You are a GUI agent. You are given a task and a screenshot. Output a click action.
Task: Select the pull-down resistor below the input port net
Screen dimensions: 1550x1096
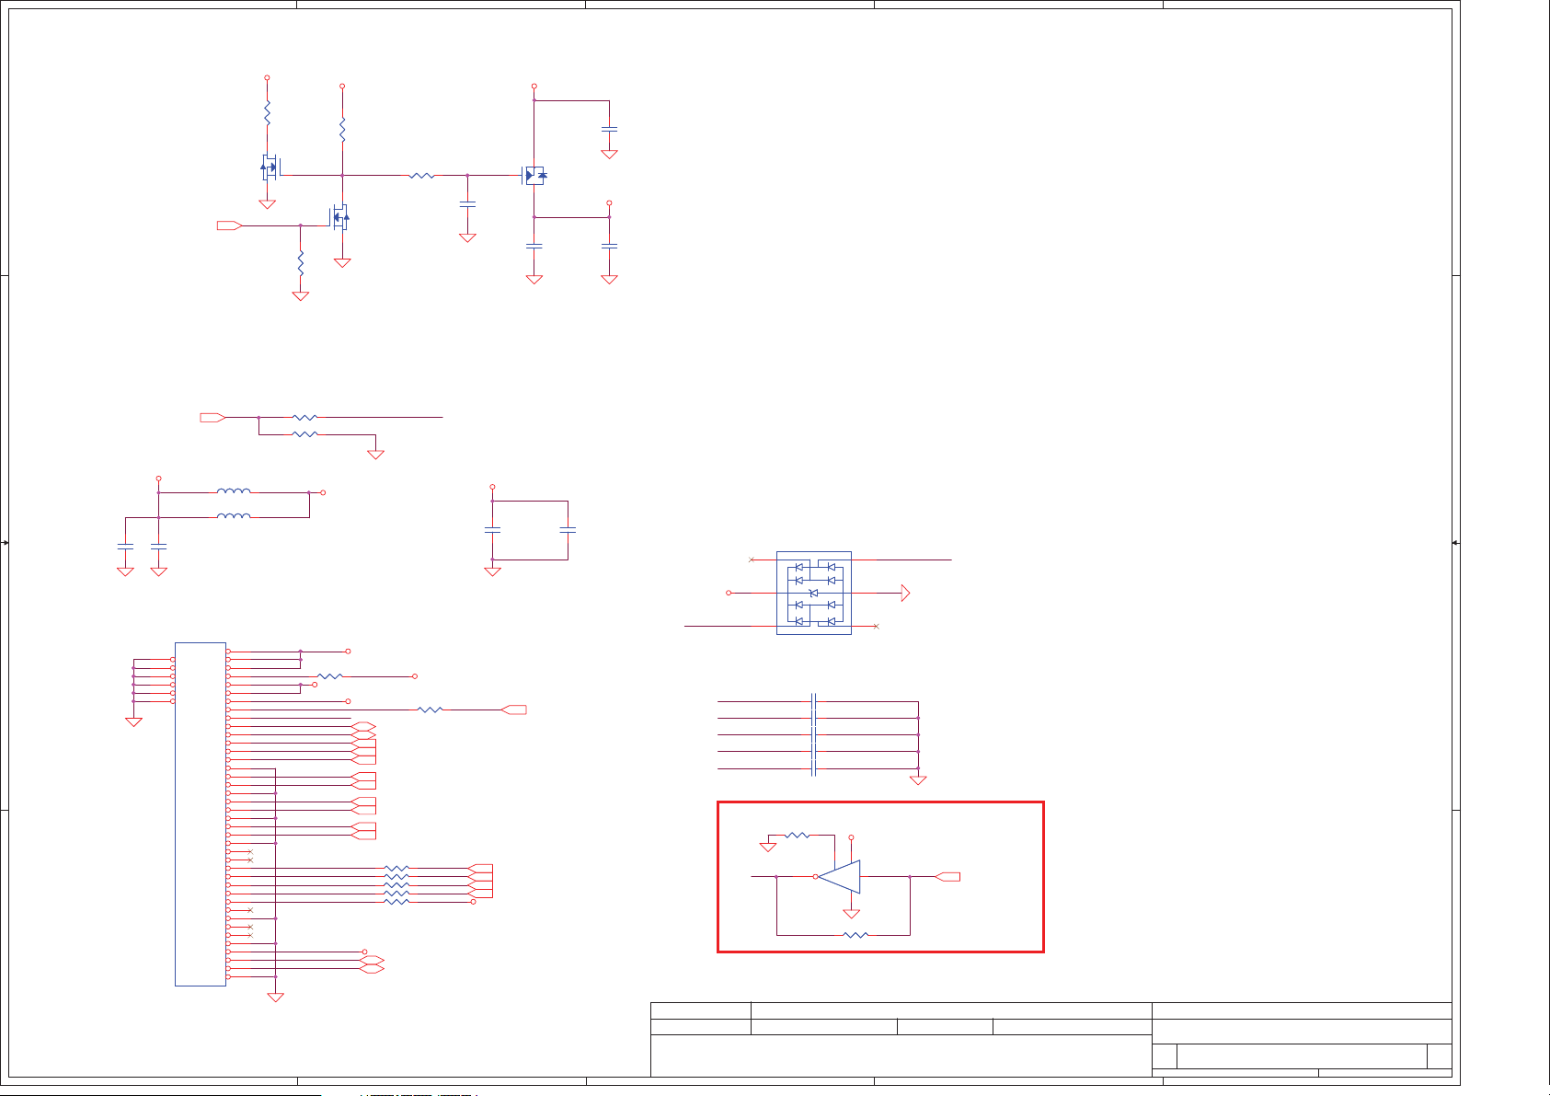click(301, 262)
